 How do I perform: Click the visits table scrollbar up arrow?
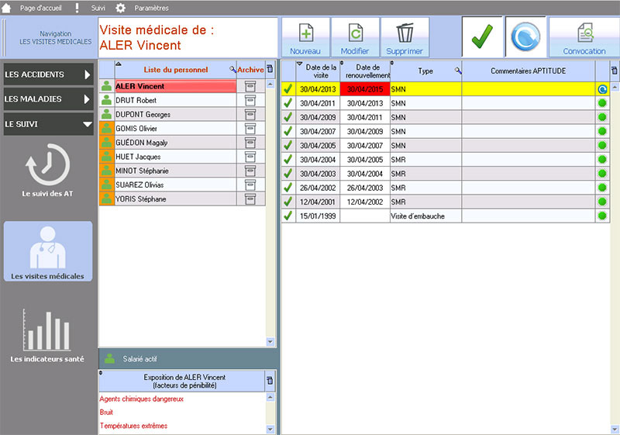pyautogui.click(x=615, y=87)
